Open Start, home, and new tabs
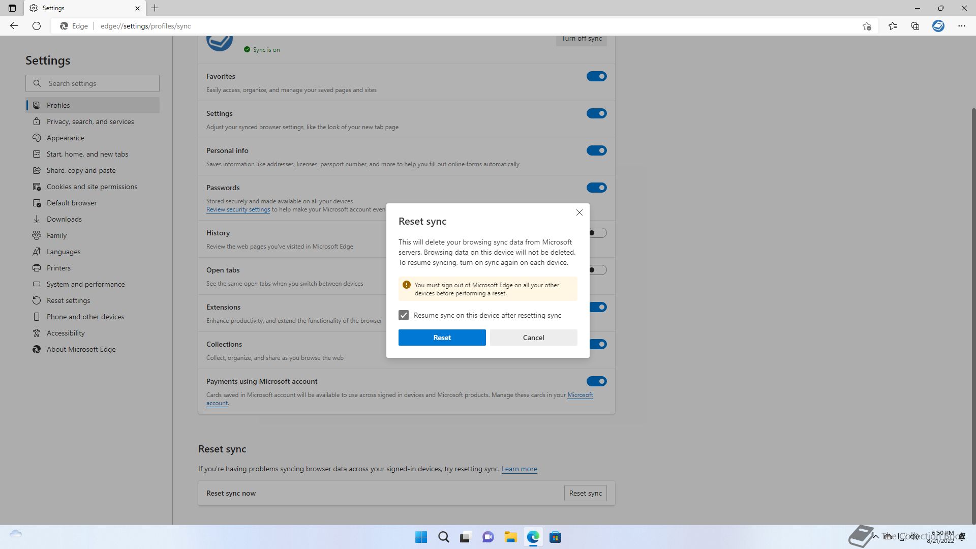Screen dimensions: 976x549 [93, 154]
